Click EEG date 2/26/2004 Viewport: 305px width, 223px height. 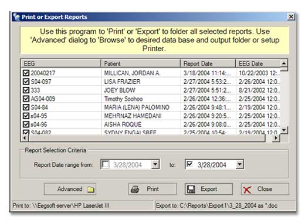259,82
